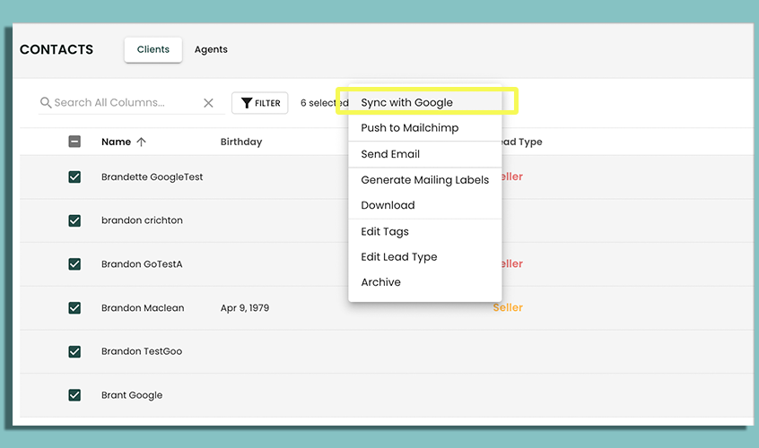Uncheck the Brandon Maclean checkbox

point(74,308)
